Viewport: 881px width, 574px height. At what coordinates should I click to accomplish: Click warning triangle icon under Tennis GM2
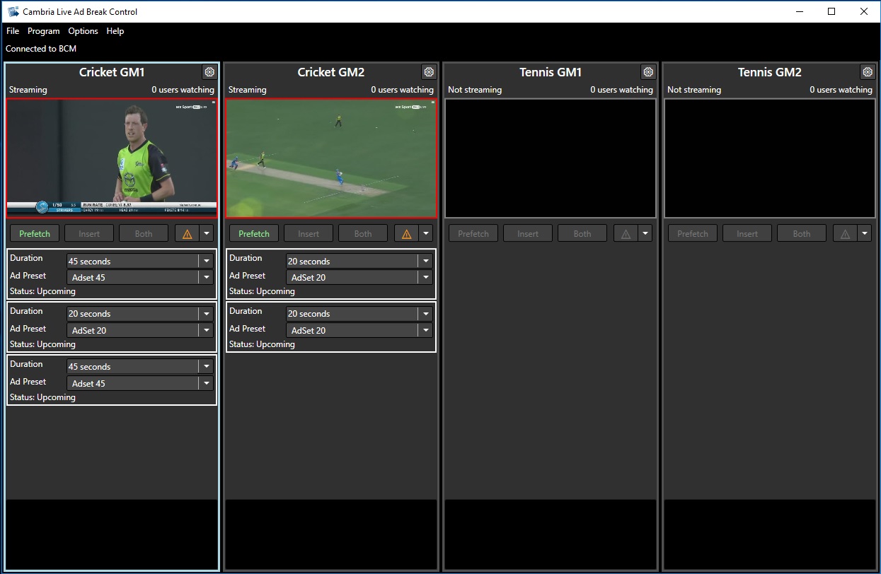coord(845,234)
